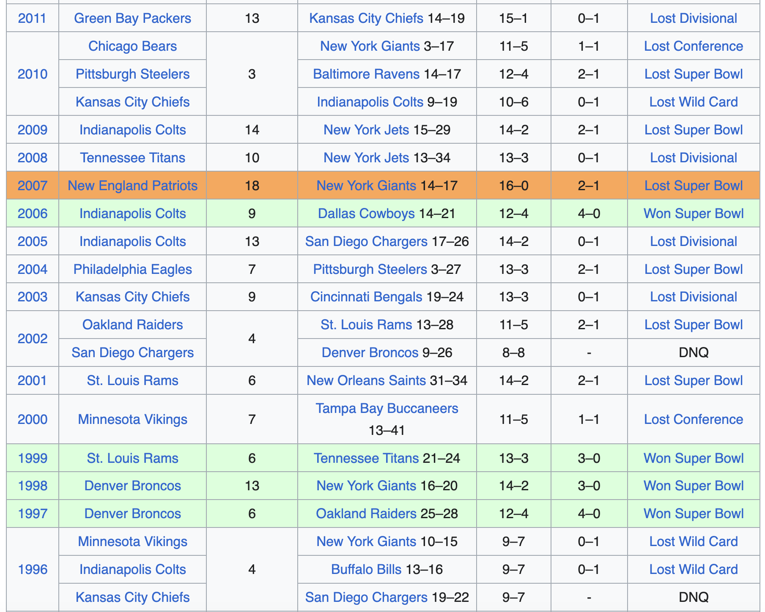Screen dimensions: 765x612
Task: Open the New Orleans Saints link
Action: pos(366,380)
